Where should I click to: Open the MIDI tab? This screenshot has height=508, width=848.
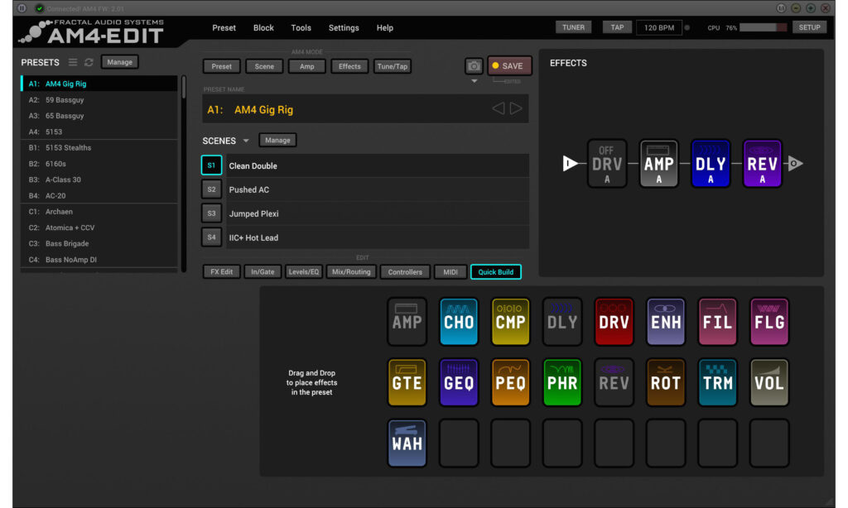(x=450, y=272)
